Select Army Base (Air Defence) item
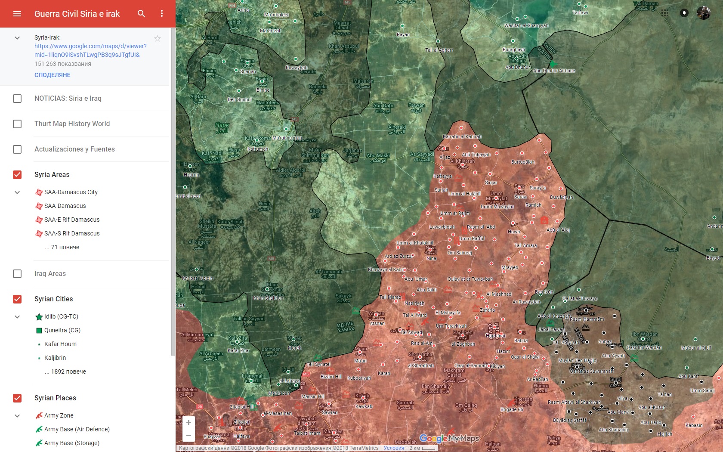This screenshot has height=452, width=723. 77,429
